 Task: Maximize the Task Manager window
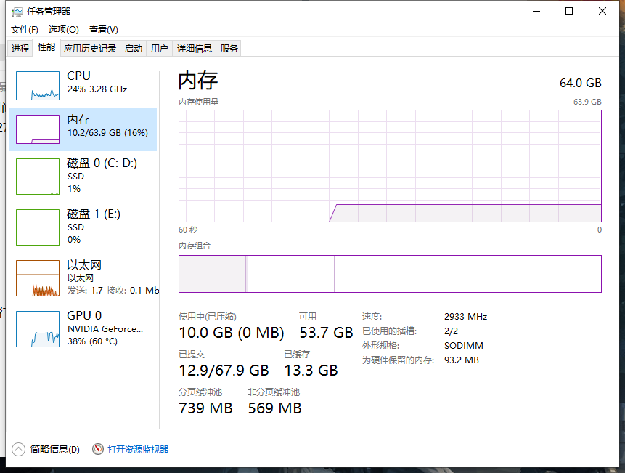pyautogui.click(x=569, y=11)
